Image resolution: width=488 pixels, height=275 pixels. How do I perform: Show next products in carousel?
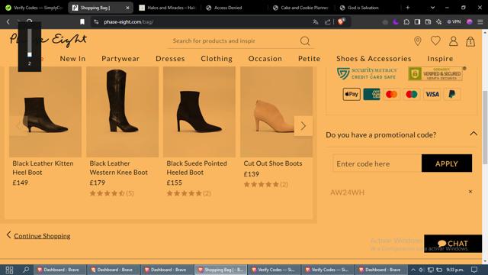(x=303, y=126)
